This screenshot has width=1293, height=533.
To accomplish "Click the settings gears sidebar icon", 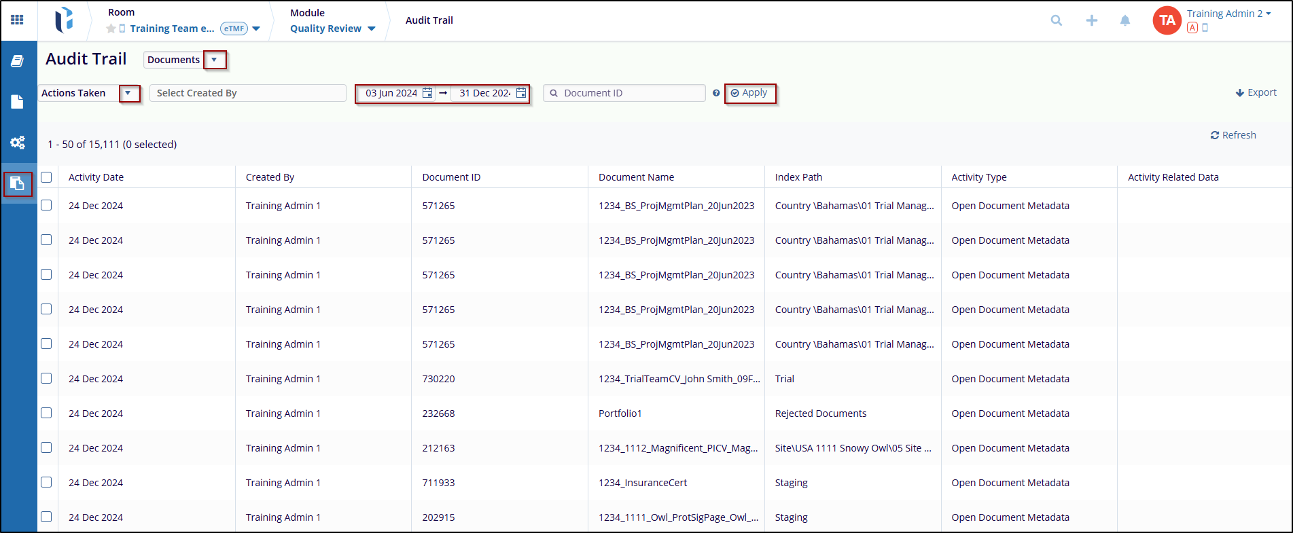I will click(x=18, y=143).
